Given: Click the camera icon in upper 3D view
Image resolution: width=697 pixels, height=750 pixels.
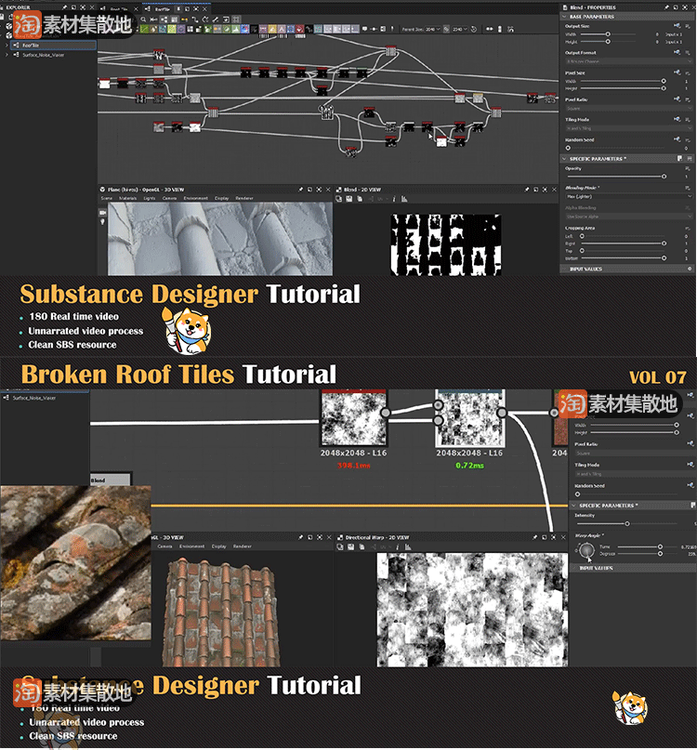Looking at the screenshot, I should coord(102,211).
